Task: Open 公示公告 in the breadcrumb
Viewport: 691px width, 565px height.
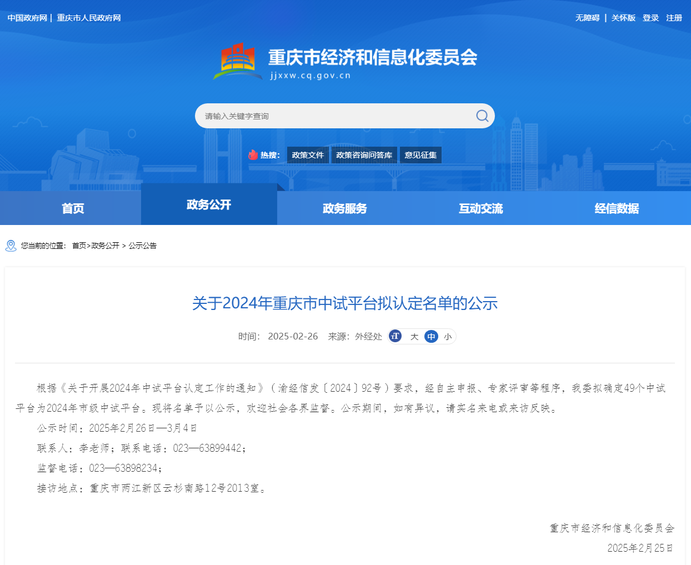Action: pyautogui.click(x=143, y=246)
